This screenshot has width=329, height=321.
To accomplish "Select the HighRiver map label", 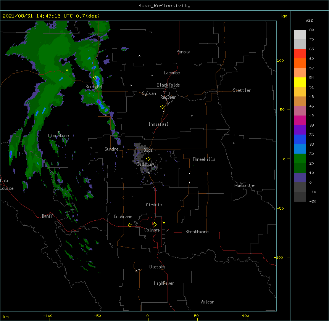I will [164, 283].
